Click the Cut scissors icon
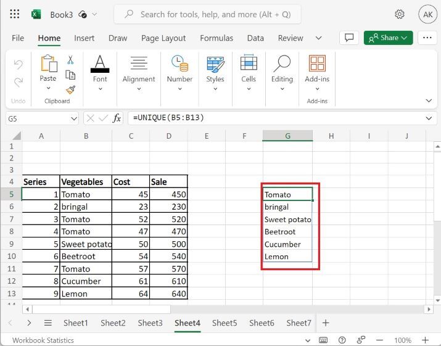This screenshot has width=441, height=346. pyautogui.click(x=70, y=60)
